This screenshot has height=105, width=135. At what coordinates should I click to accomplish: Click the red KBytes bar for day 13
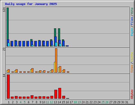[x=56, y=94]
